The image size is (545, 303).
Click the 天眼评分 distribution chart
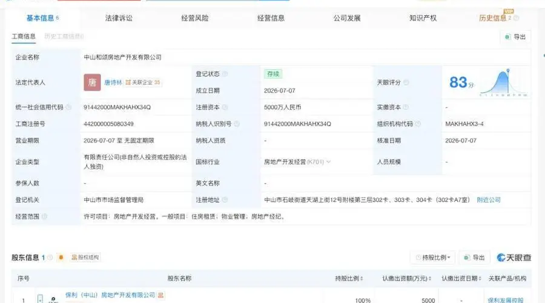click(x=504, y=82)
